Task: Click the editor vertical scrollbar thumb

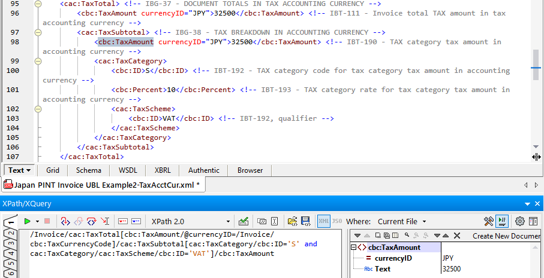Action: point(536,65)
